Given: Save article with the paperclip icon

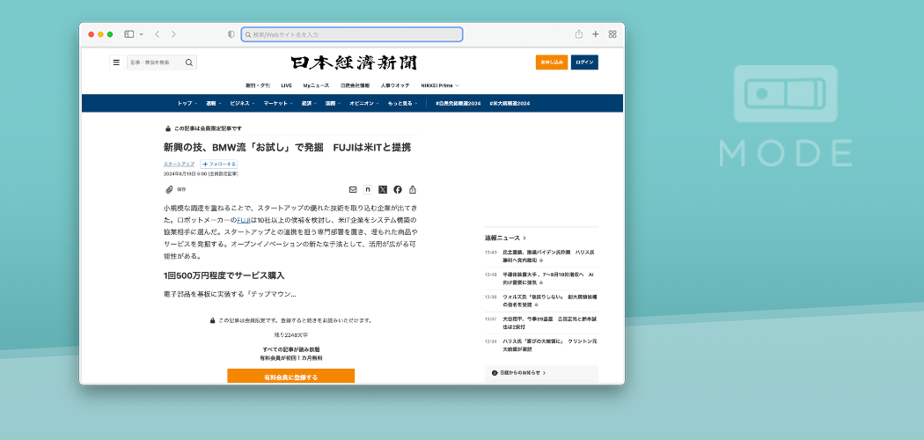Looking at the screenshot, I should click(169, 189).
